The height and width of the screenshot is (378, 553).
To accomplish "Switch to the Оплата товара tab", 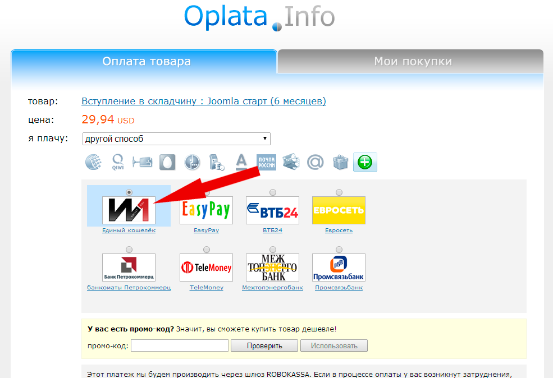I will (x=144, y=62).
